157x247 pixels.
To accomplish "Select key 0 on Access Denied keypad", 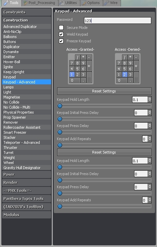I will (x=122, y=80).
